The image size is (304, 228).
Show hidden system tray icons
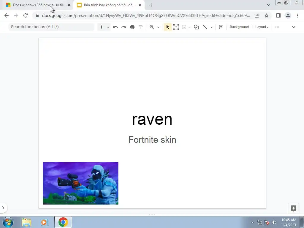252,222
